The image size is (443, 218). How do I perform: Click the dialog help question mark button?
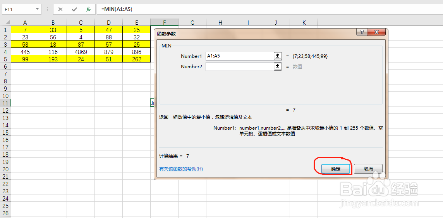tap(362, 32)
